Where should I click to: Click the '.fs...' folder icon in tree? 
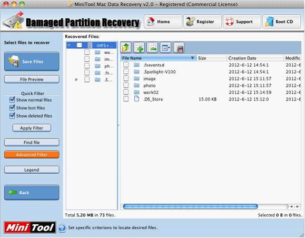point(97,73)
